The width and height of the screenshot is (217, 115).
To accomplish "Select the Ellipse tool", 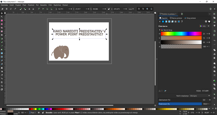I will (2, 24).
